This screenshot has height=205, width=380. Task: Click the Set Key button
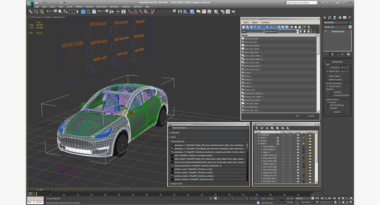290,202
